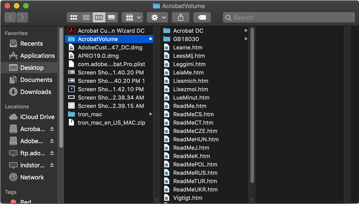Viewport: 359px width, 204px height.
Task: Select ReadMeK.htm file icon
Action: coord(167,156)
